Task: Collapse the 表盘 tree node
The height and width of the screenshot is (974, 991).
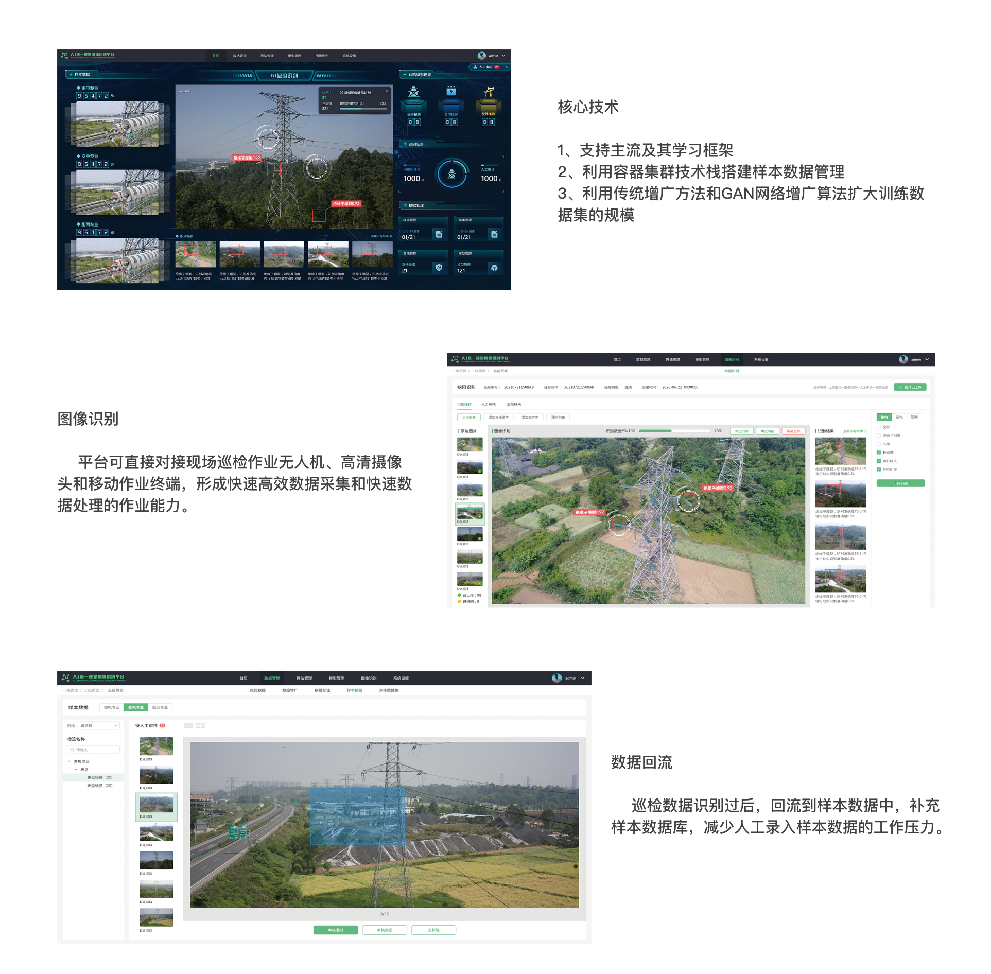Action: 76,770
